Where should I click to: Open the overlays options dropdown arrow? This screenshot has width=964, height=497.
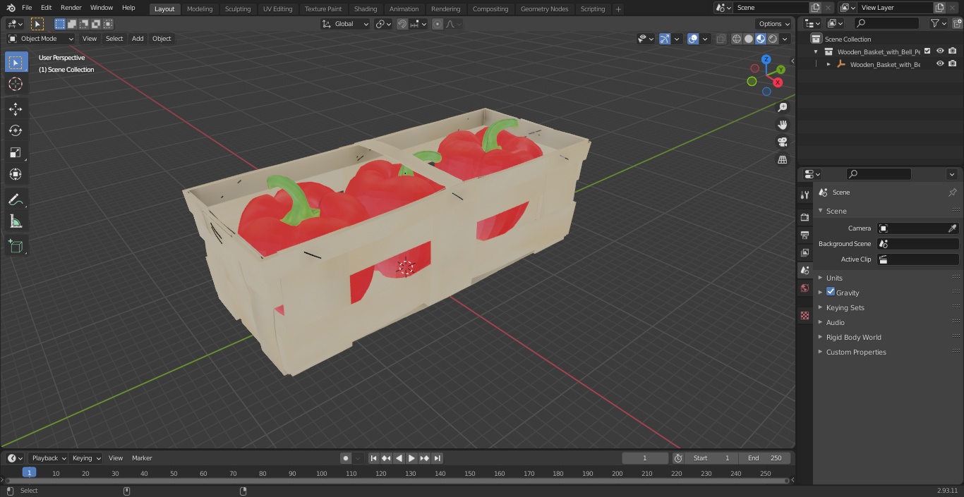[705, 39]
